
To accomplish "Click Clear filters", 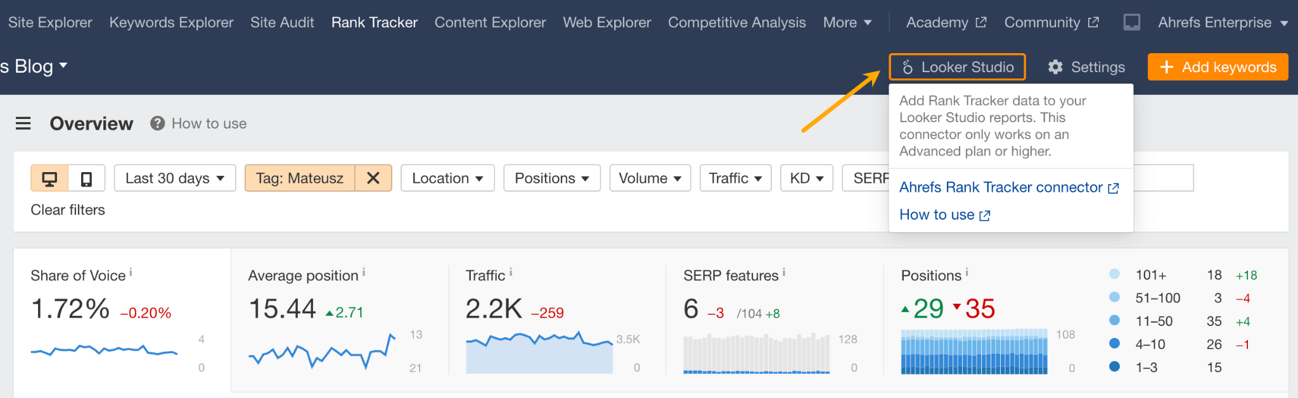I will click(x=68, y=210).
